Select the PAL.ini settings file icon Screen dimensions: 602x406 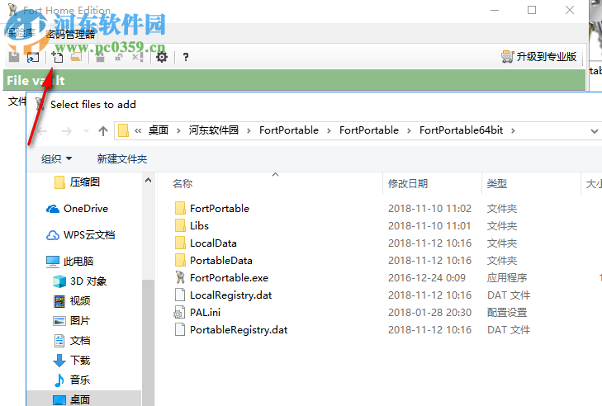point(179,313)
